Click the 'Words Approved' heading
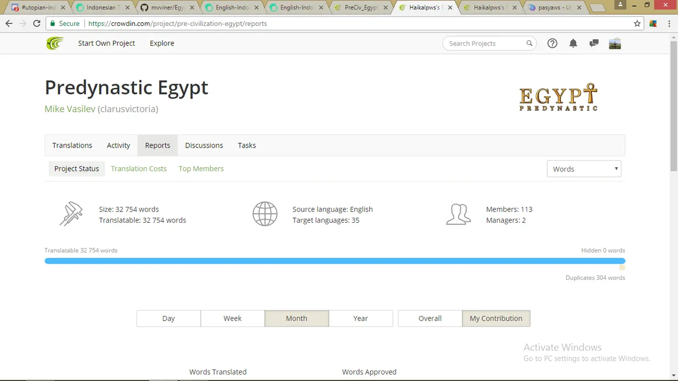 (369, 371)
